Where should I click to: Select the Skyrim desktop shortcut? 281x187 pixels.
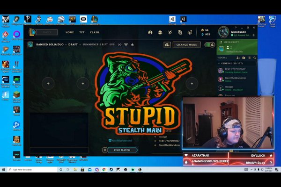tap(39, 20)
